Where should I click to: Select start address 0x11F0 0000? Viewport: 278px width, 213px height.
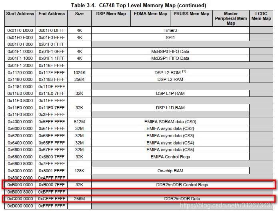tap(20, 108)
